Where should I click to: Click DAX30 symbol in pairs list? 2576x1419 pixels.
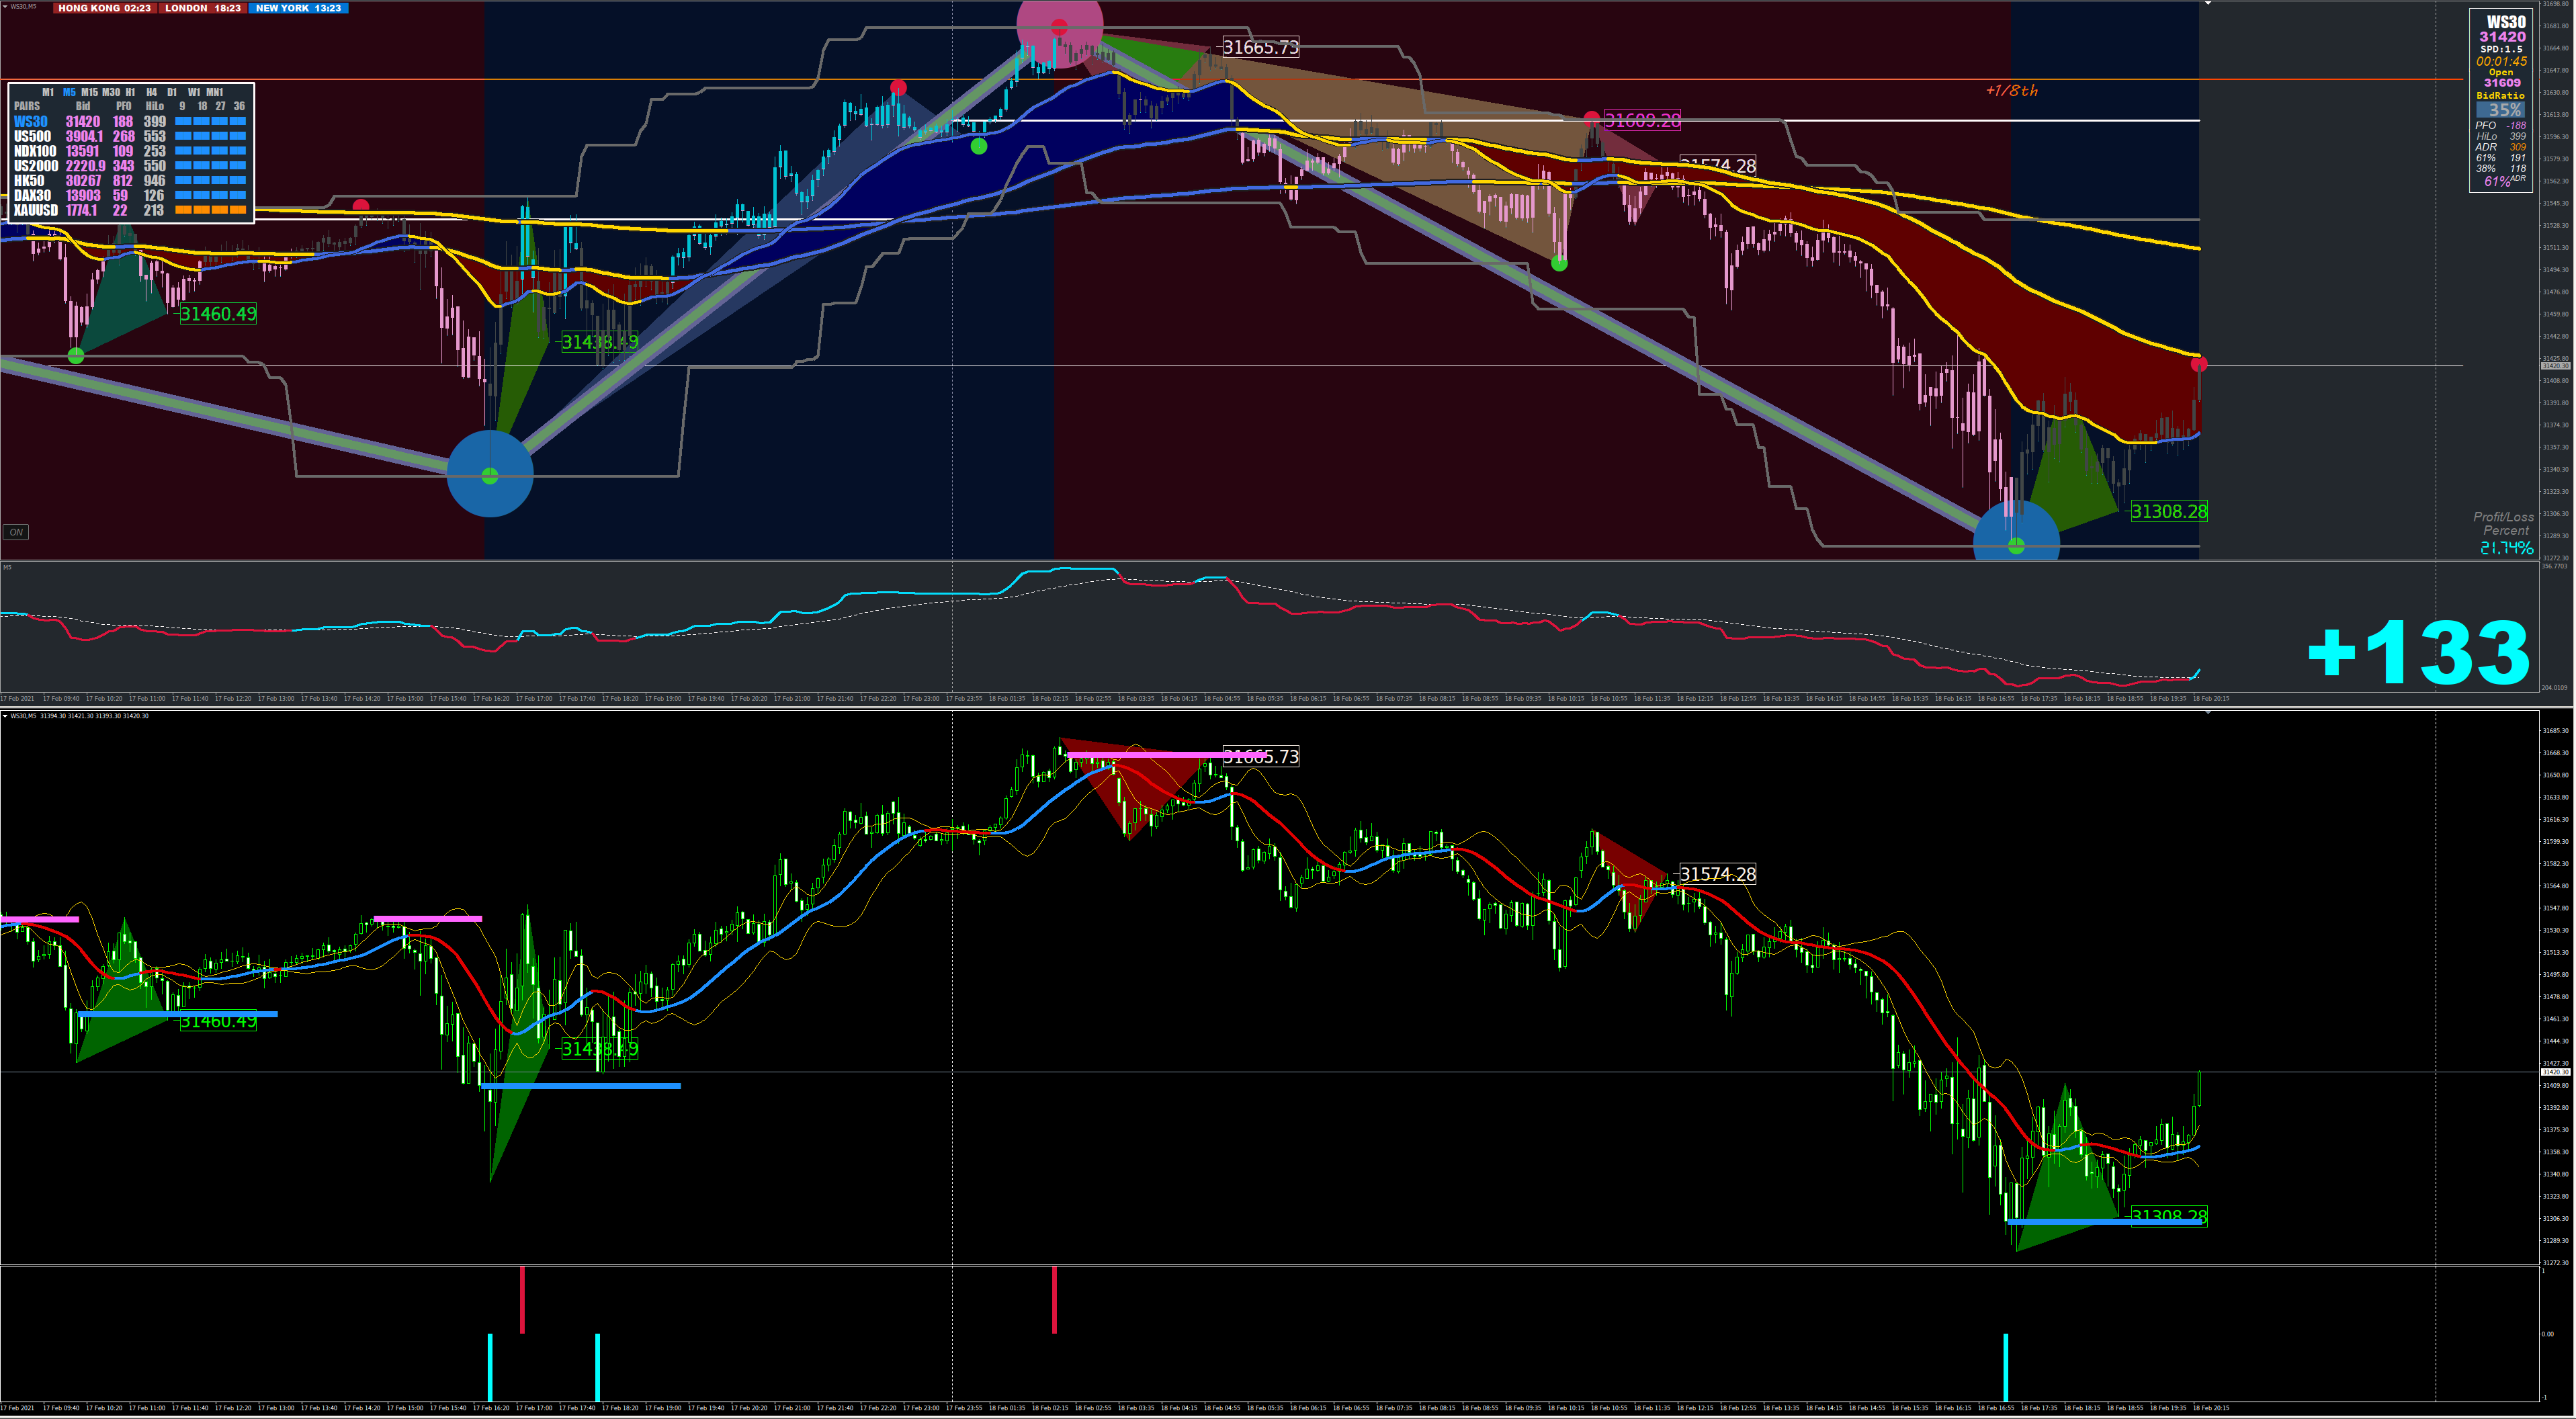tap(32, 196)
